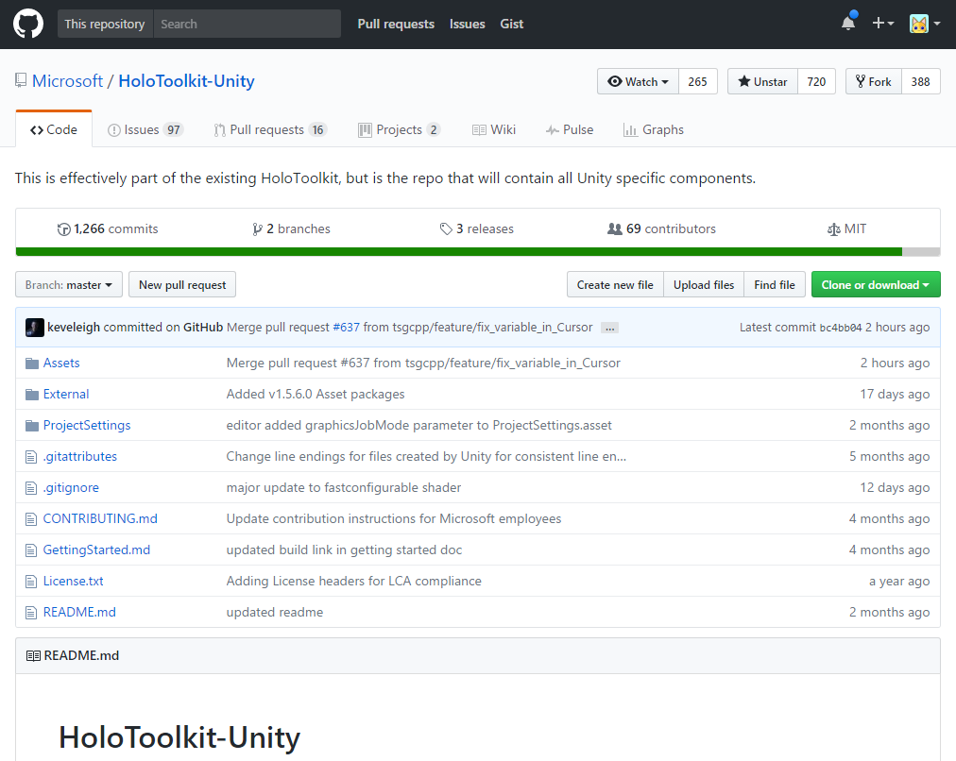Open latest commit bc4bb04 hash

pyautogui.click(x=840, y=328)
